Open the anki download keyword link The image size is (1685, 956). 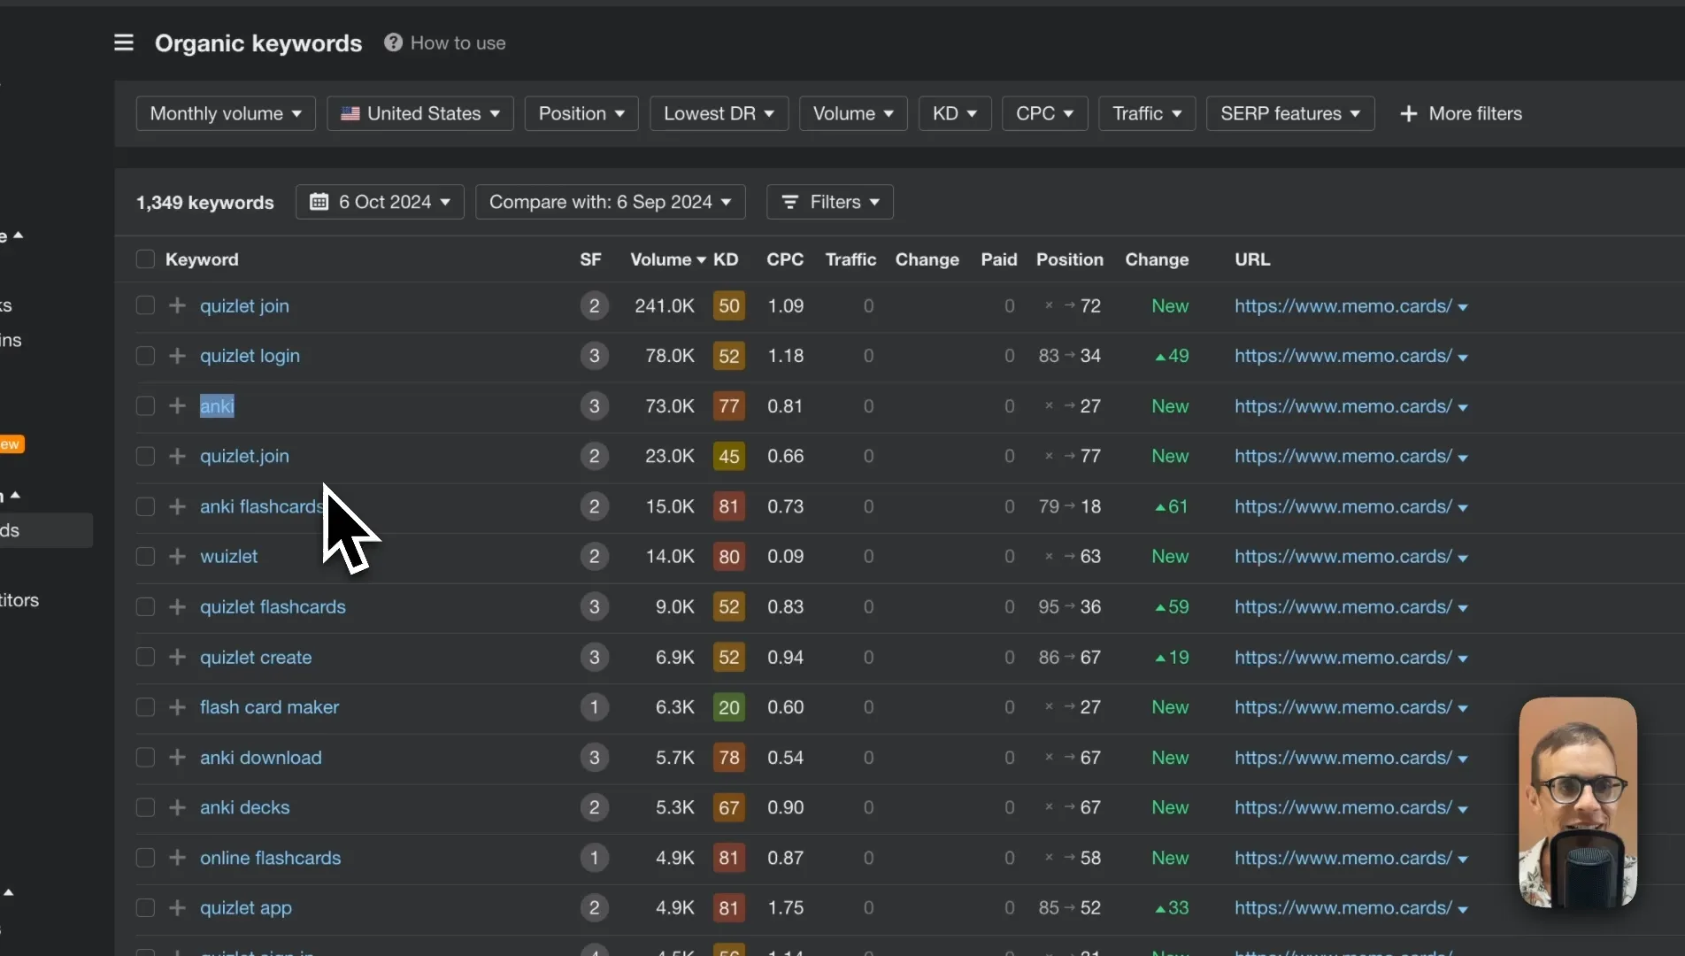pyautogui.click(x=260, y=758)
